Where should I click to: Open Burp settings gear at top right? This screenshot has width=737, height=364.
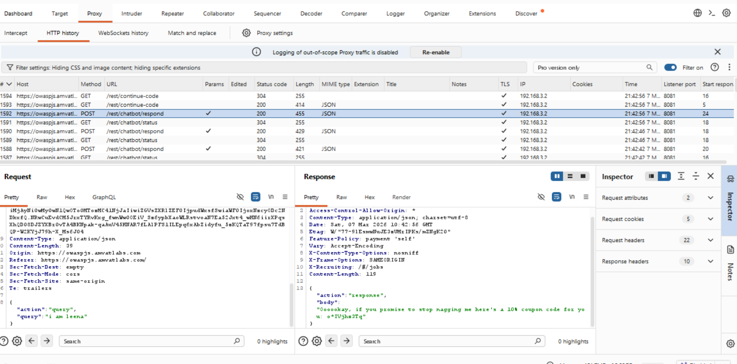pyautogui.click(x=726, y=13)
